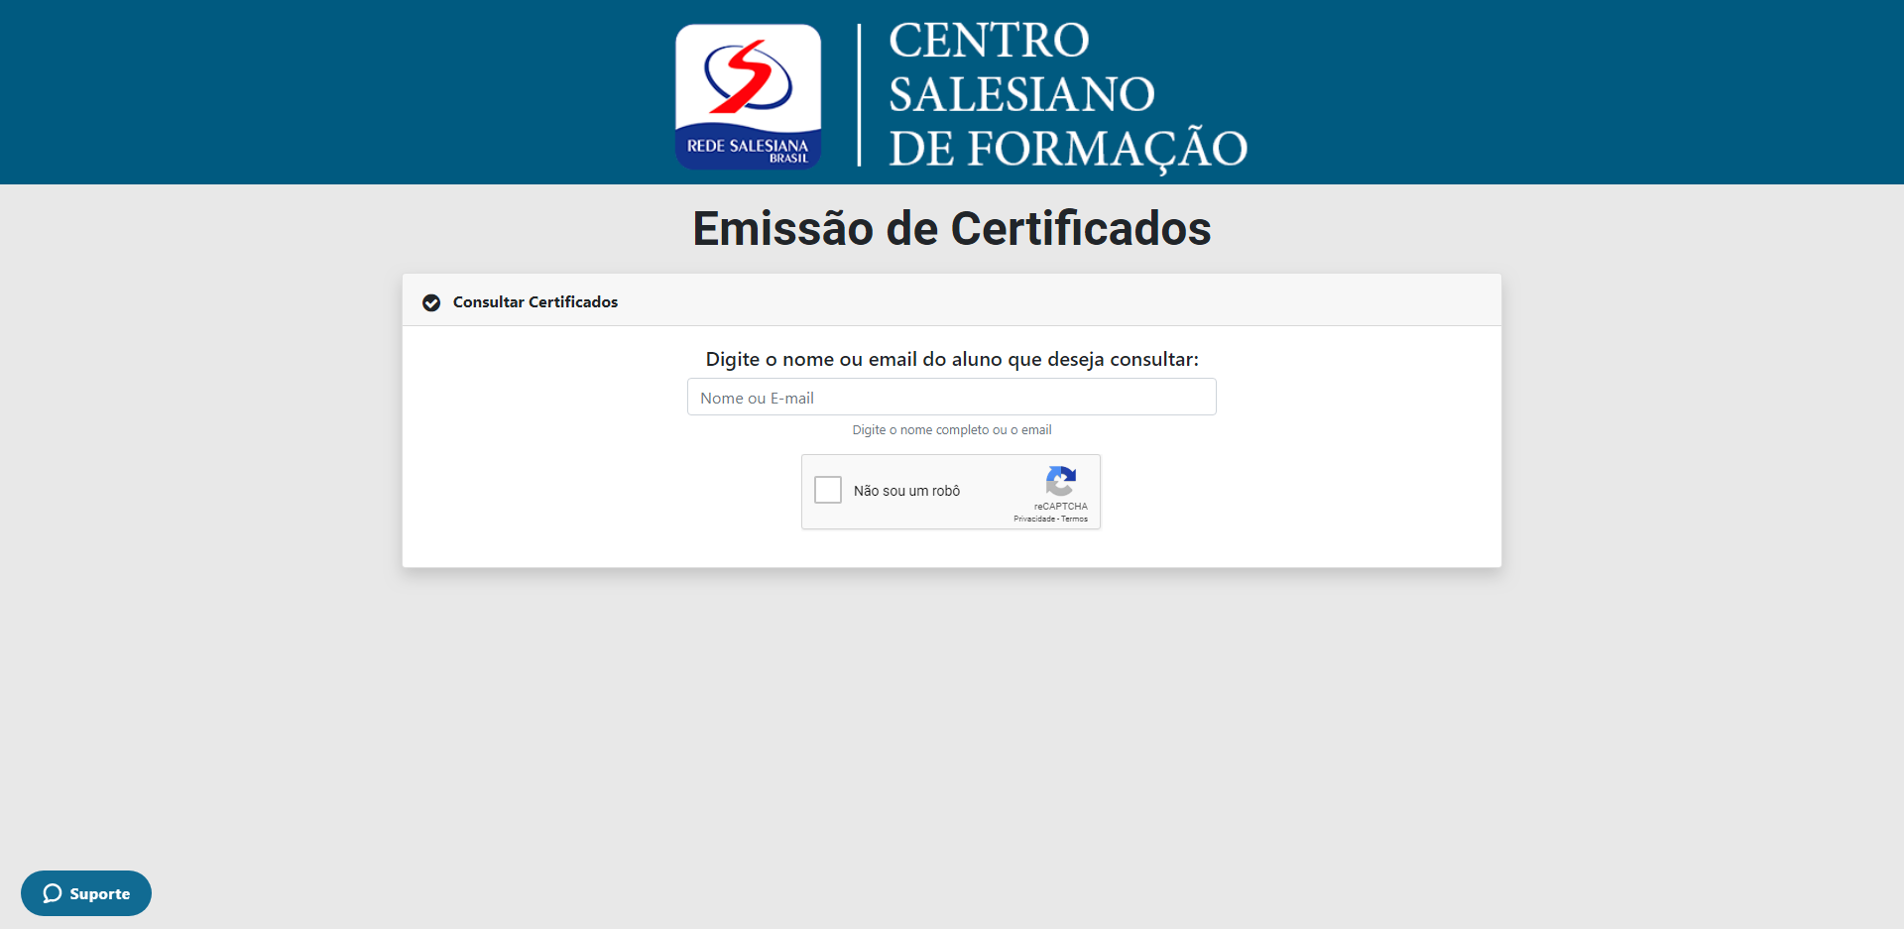Click the speech bubble icon on Suporte button

coord(53,893)
